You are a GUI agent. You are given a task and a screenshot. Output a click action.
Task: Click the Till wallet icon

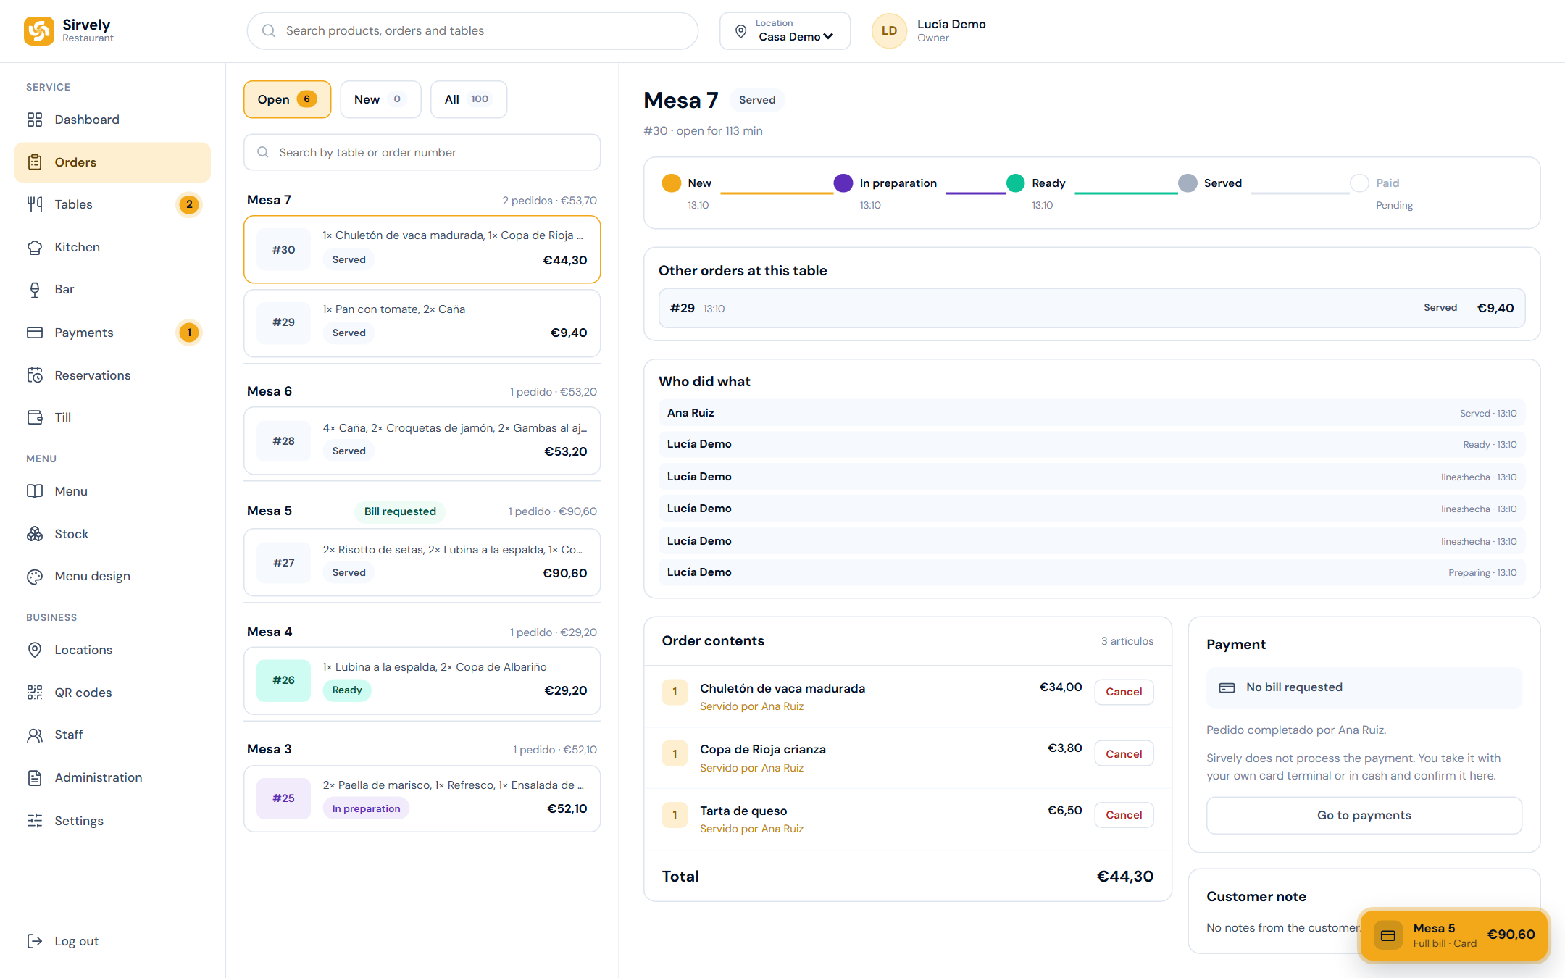pyautogui.click(x=35, y=417)
